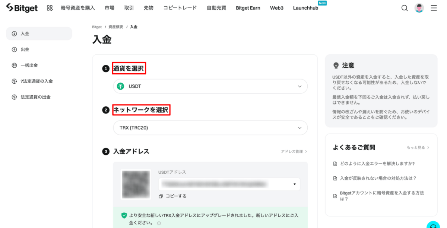Click the 注意 heading
The image size is (447, 228).
(x=348, y=65)
